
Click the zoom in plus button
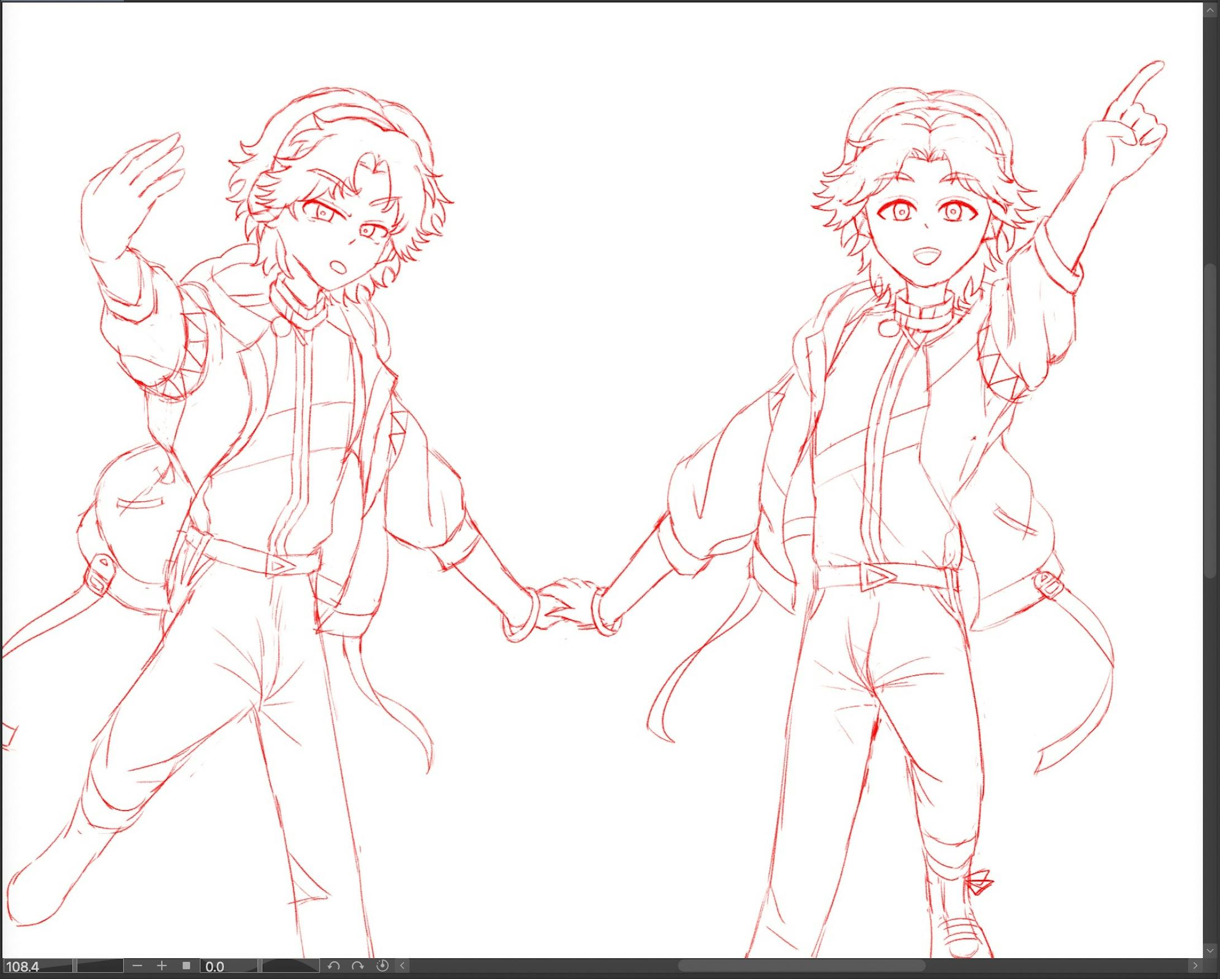click(161, 966)
